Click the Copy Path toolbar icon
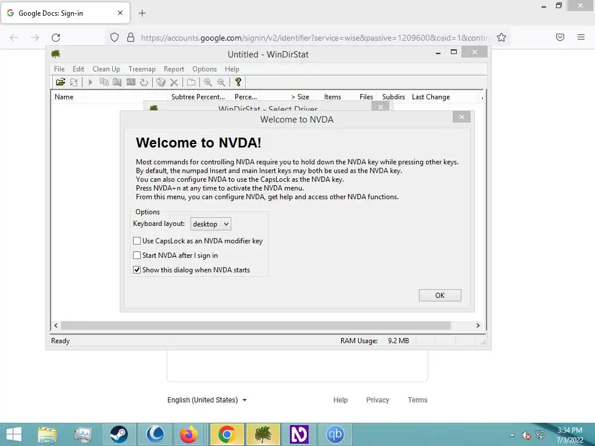The width and height of the screenshot is (595, 446). (104, 82)
